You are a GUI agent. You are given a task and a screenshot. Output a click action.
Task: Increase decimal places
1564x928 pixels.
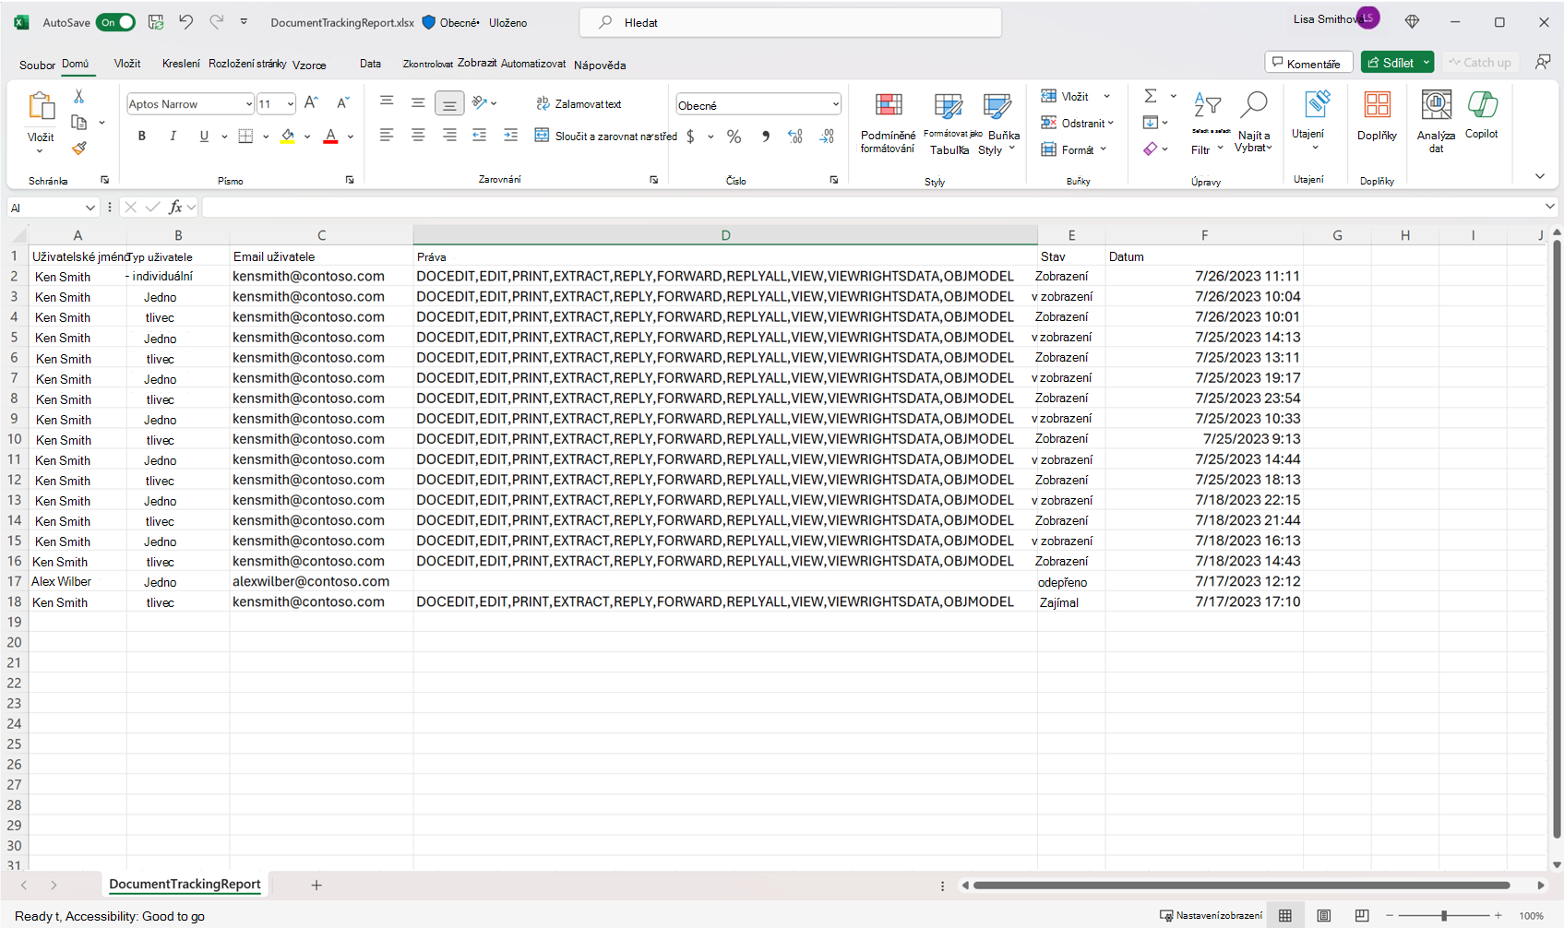point(795,137)
